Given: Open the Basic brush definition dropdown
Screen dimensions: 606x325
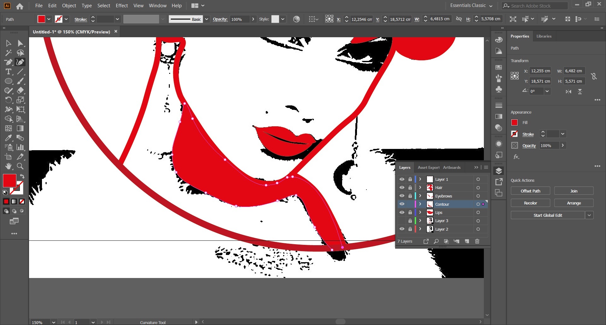Looking at the screenshot, I should 206,19.
